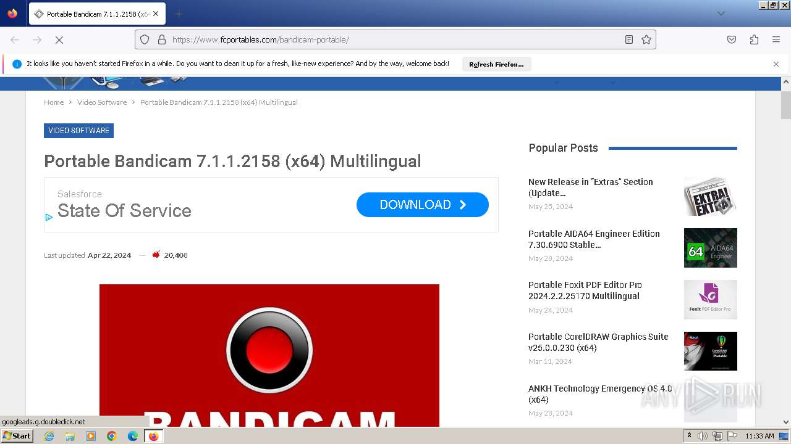Select Firefox taskbar button

pyautogui.click(x=153, y=436)
